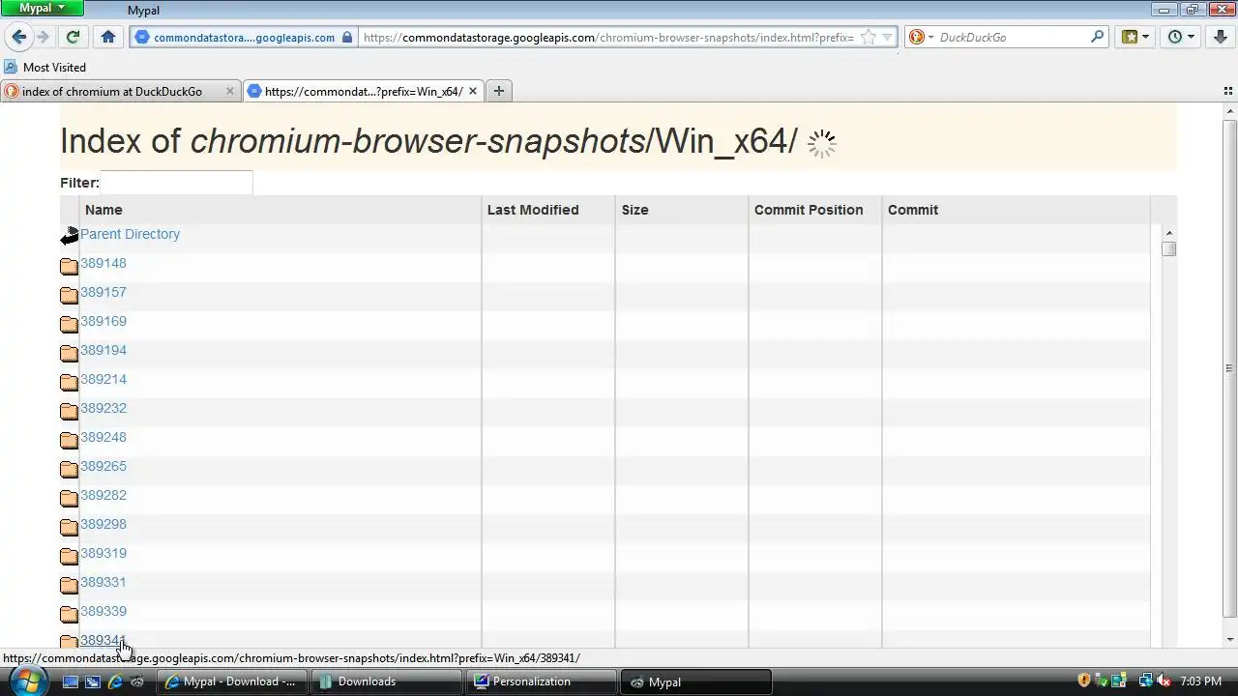Switch to Downloads taskbar window
The width and height of the screenshot is (1238, 696).
coord(386,681)
